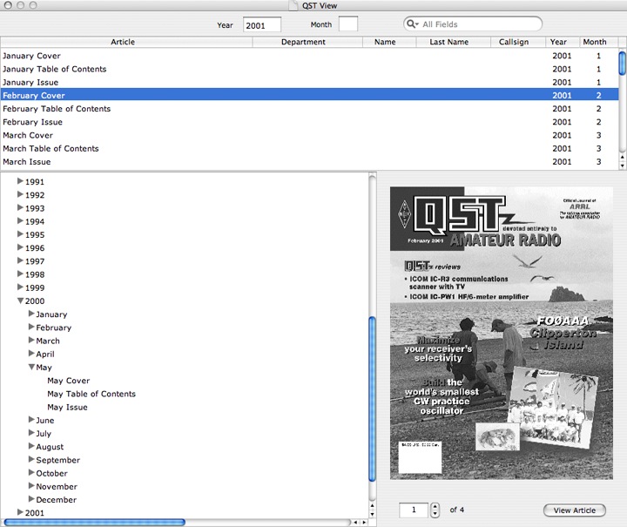627x527 pixels.
Task: Focus the Month input field
Action: click(347, 24)
